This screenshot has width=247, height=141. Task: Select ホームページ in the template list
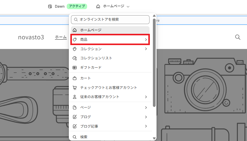point(110,30)
